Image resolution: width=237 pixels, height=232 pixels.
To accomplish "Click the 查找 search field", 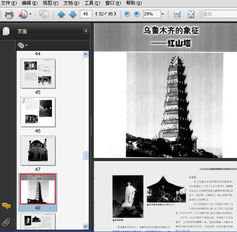I will (x=220, y=14).
